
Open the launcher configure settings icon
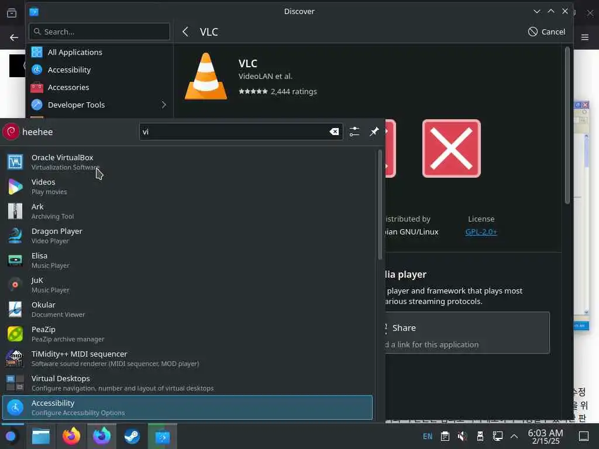(354, 132)
